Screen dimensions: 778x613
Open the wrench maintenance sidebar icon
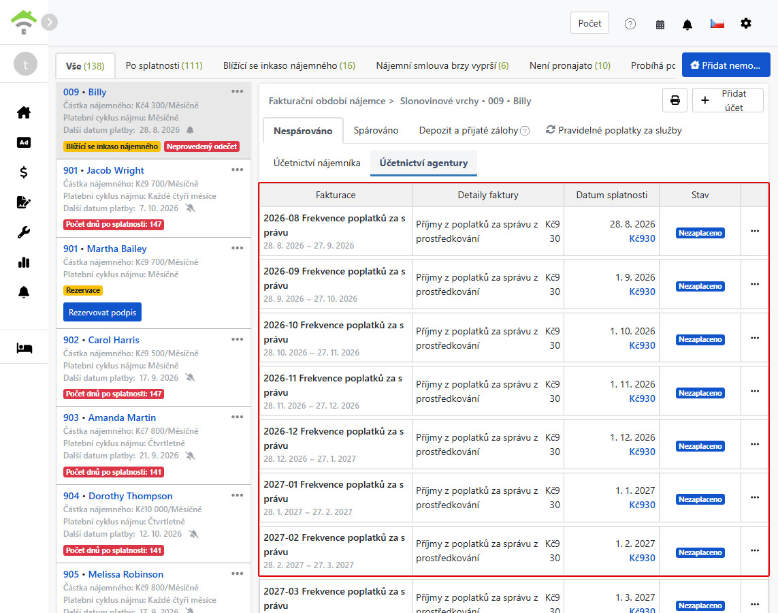pyautogui.click(x=23, y=232)
